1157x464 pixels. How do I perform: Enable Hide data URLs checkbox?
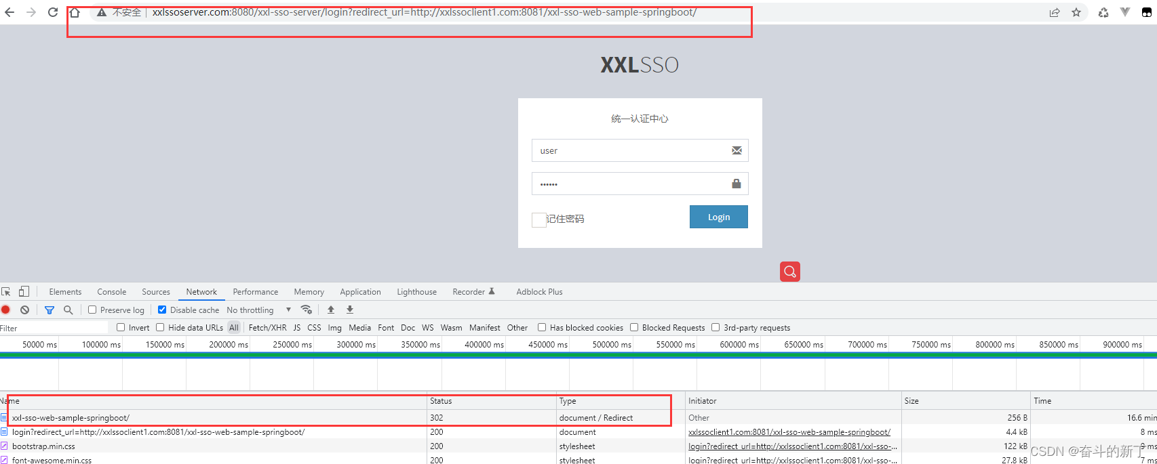pos(160,327)
